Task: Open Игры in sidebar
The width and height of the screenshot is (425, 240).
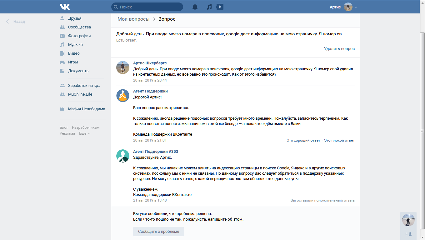Action: click(x=73, y=62)
